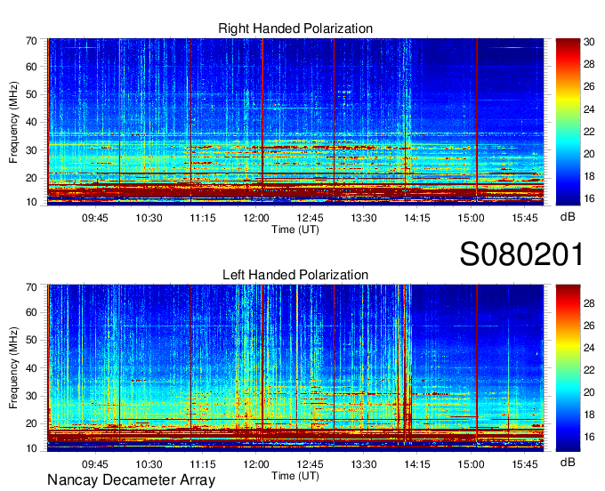The image size is (605, 491).
Task: Click the 12:00 time tick below the Left Handed plot
Action: coord(256,464)
